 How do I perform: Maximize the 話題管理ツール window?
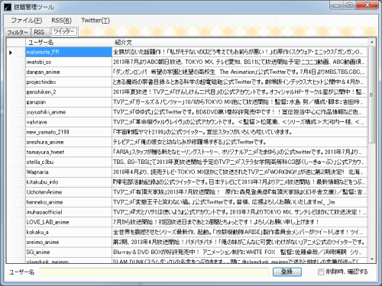350,5
